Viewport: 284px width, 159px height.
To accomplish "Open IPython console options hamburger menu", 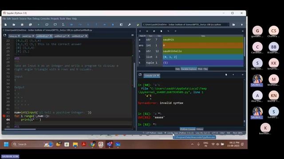I will (x=243, y=75).
